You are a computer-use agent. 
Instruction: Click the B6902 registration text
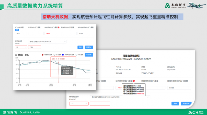click(119, 73)
